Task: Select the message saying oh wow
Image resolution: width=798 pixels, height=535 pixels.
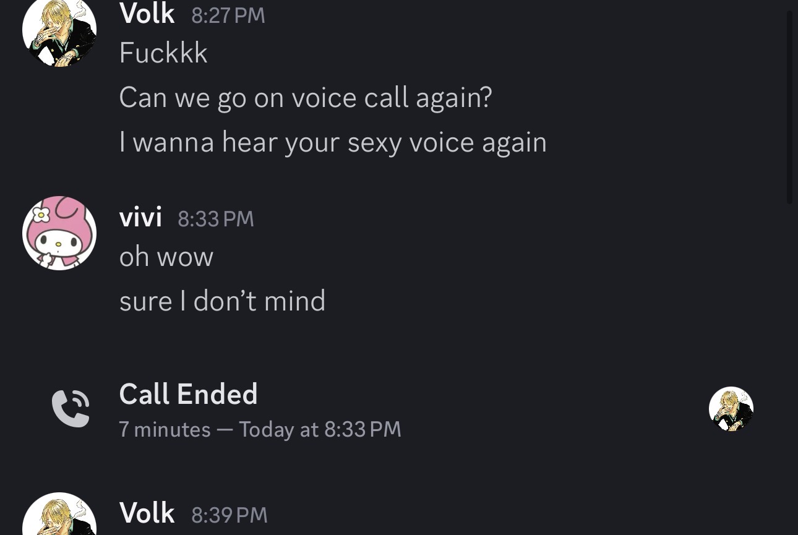Action: pyautogui.click(x=166, y=256)
